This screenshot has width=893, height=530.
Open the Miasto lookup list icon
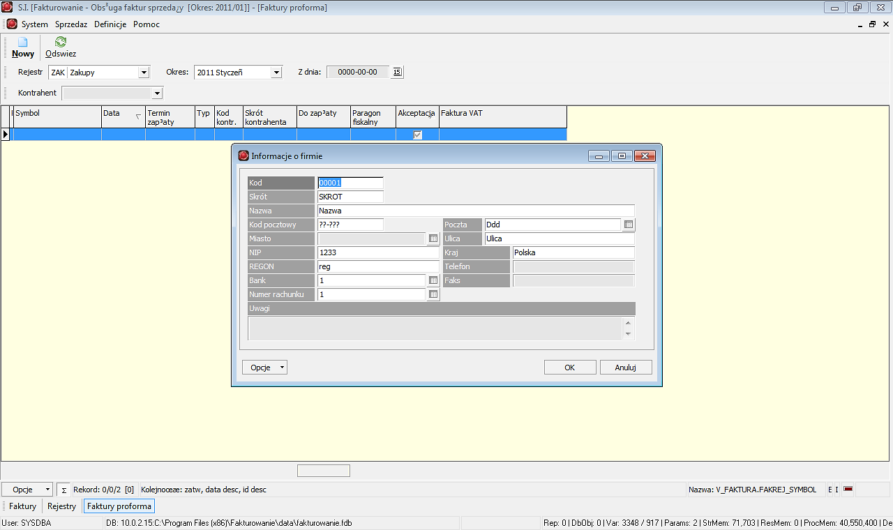433,238
